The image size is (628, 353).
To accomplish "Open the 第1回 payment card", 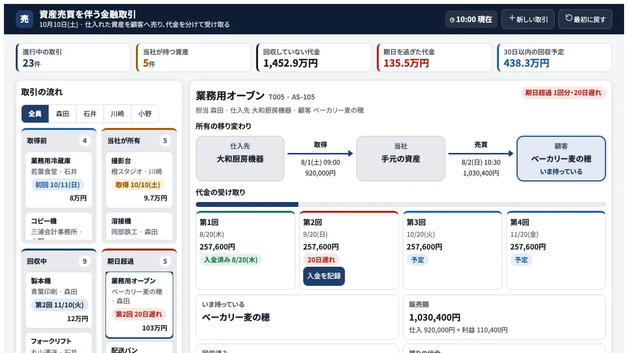I will (245, 251).
